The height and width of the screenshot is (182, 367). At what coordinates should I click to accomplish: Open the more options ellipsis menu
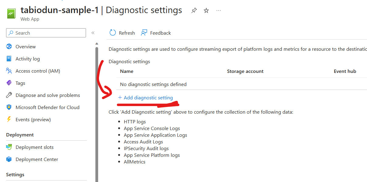tap(218, 11)
